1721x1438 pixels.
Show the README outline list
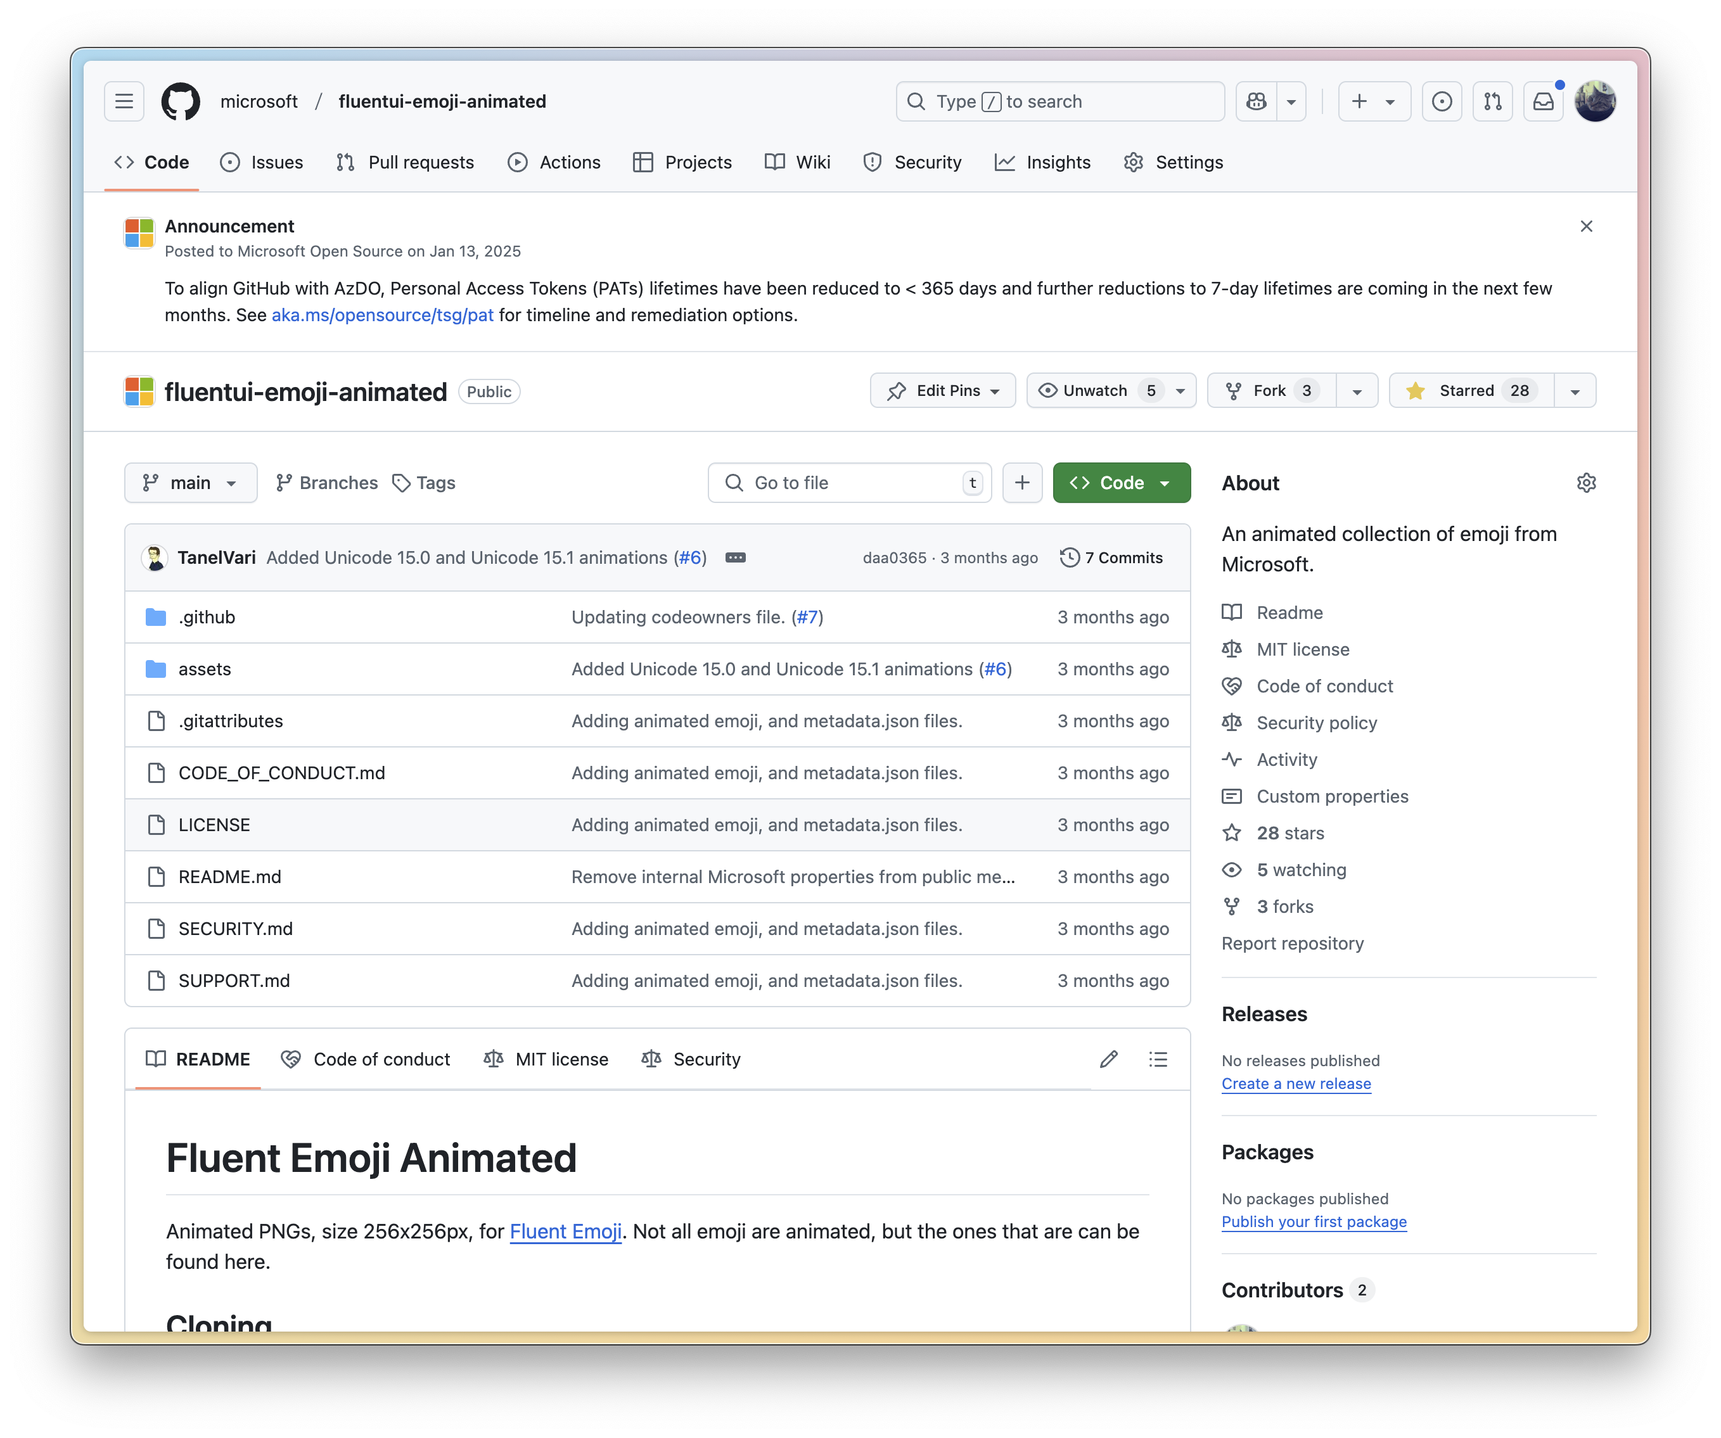point(1158,1059)
